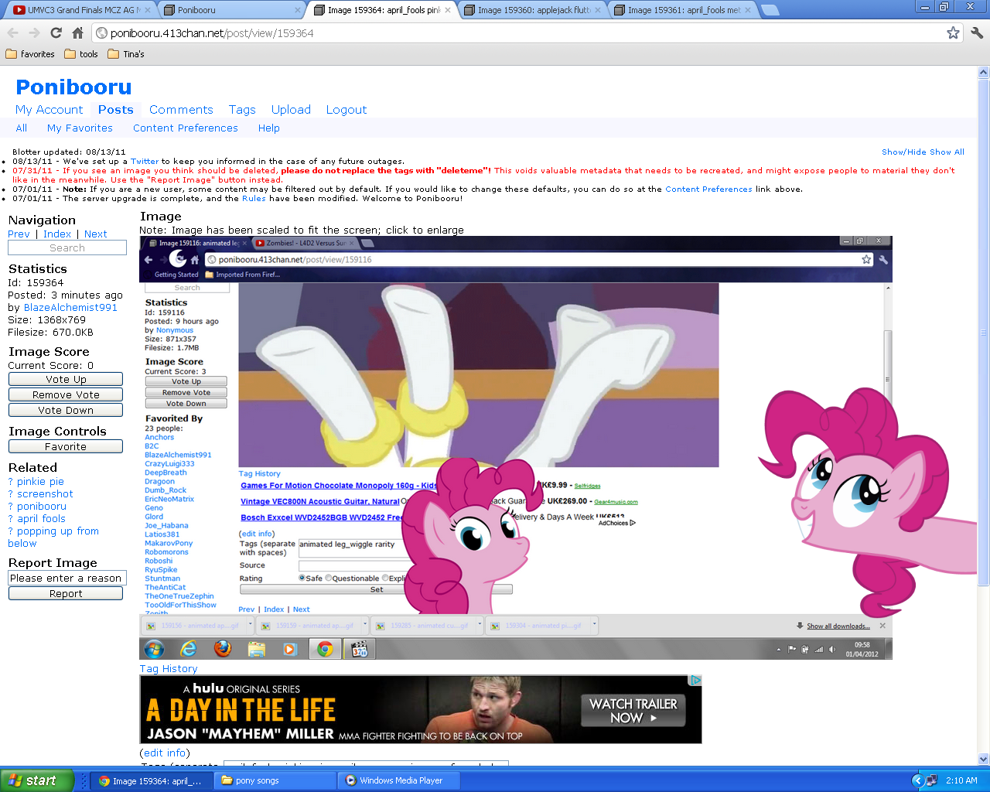Open the Upload page

[x=291, y=110]
